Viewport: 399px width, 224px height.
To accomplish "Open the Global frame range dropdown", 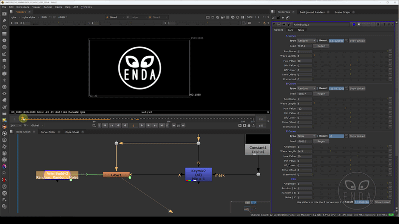I will [37, 125].
